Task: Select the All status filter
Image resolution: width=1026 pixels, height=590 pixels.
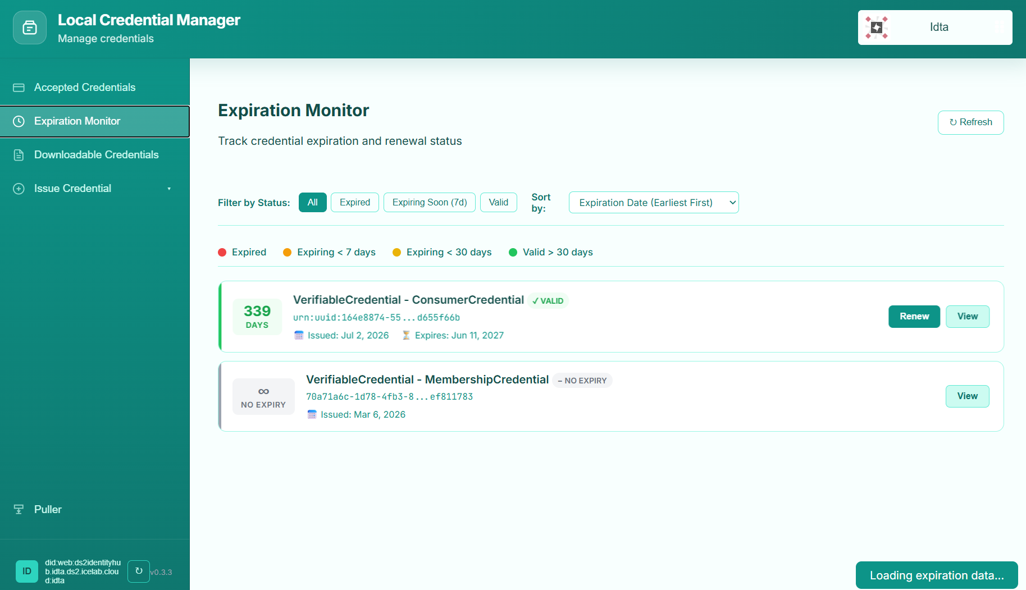Action: click(313, 203)
